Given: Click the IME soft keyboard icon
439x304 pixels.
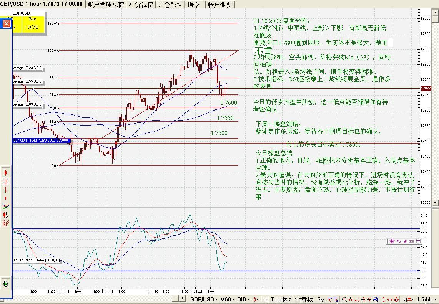Looking at the screenshot, I should coord(412,241).
